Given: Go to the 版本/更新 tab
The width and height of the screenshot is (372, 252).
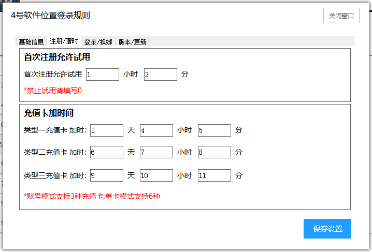Looking at the screenshot, I should coord(132,42).
